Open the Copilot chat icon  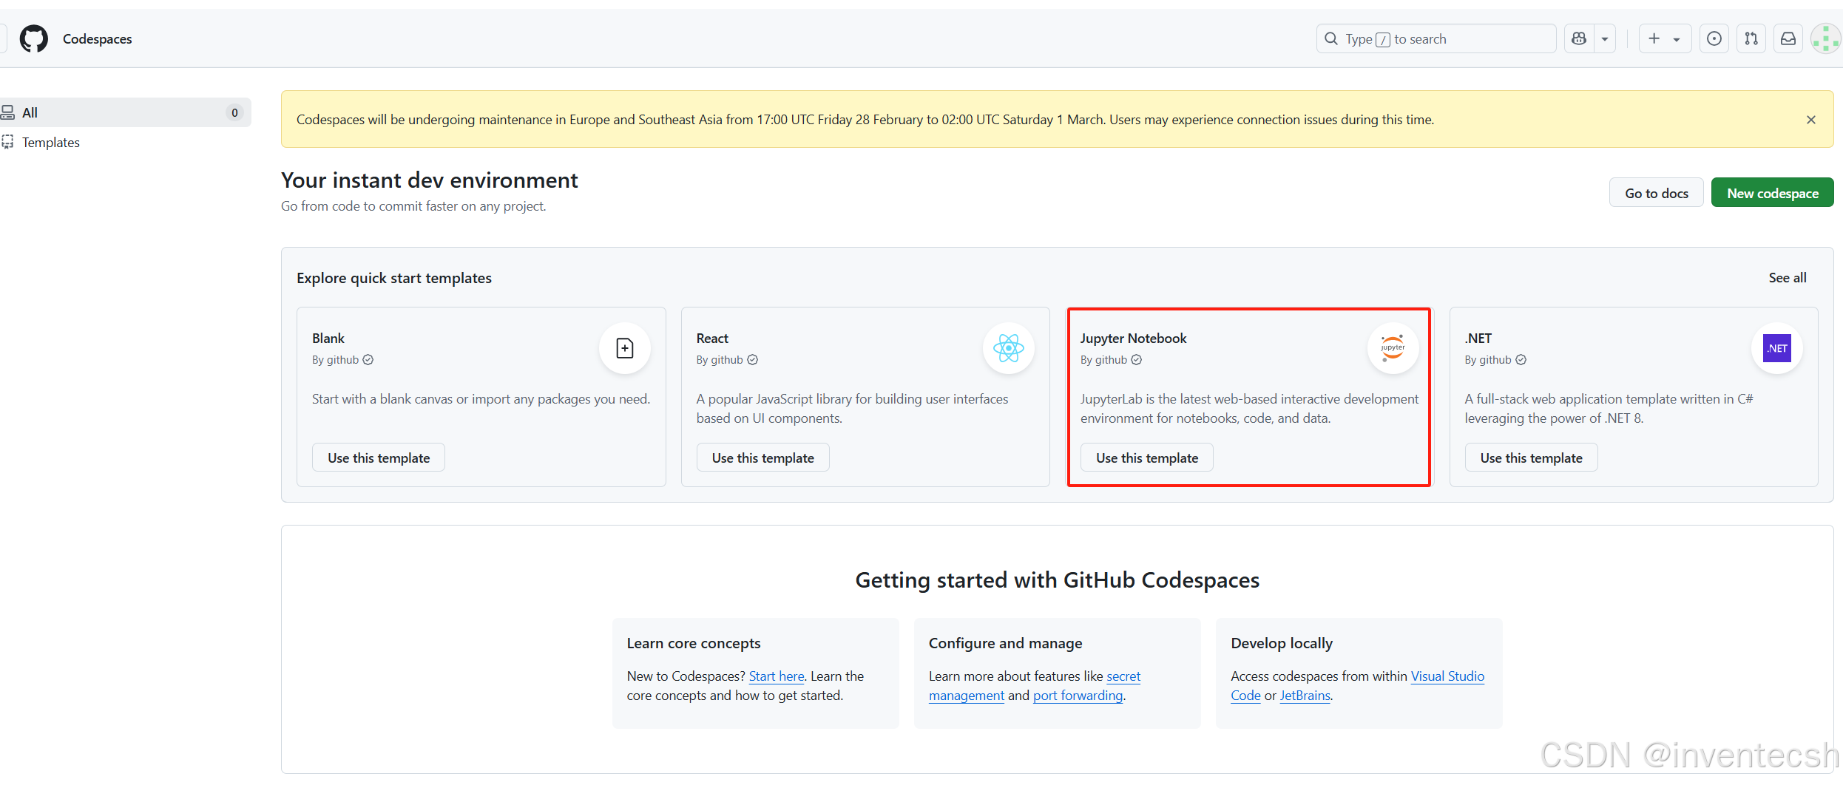[x=1579, y=38]
